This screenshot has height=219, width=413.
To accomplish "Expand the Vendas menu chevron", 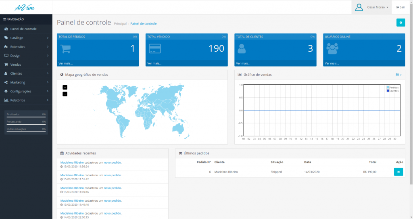I will (48, 65).
